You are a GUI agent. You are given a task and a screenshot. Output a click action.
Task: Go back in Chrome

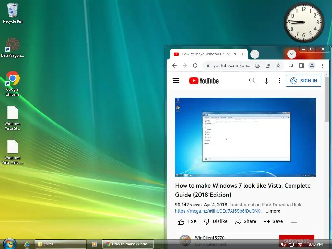pos(174,65)
